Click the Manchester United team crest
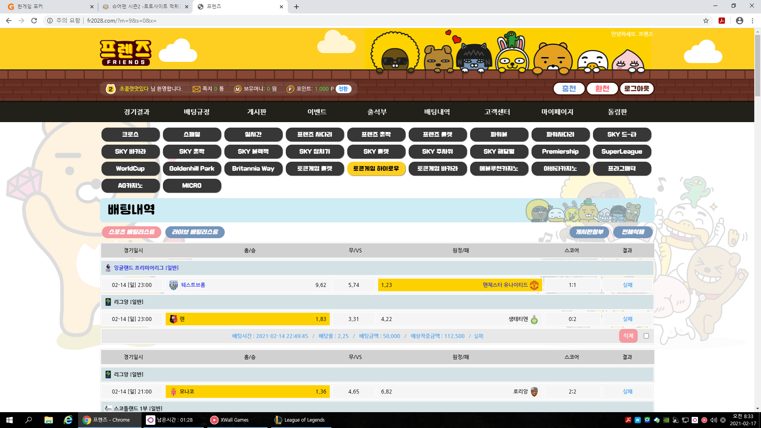This screenshot has height=428, width=761. pos(534,285)
